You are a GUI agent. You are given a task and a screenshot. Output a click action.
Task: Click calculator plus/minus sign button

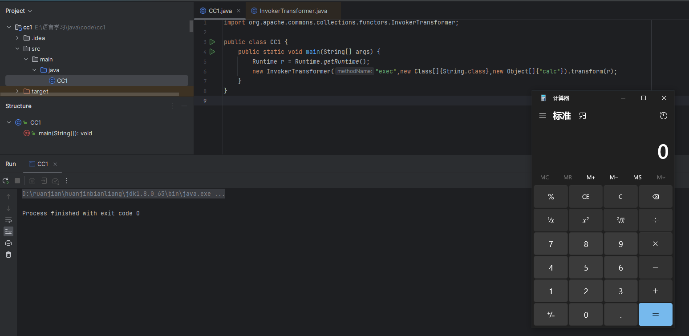point(551,315)
